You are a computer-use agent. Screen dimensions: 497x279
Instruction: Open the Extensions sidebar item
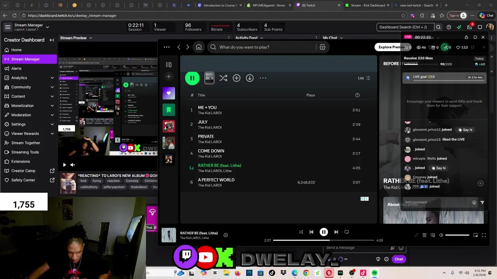click(x=30, y=162)
